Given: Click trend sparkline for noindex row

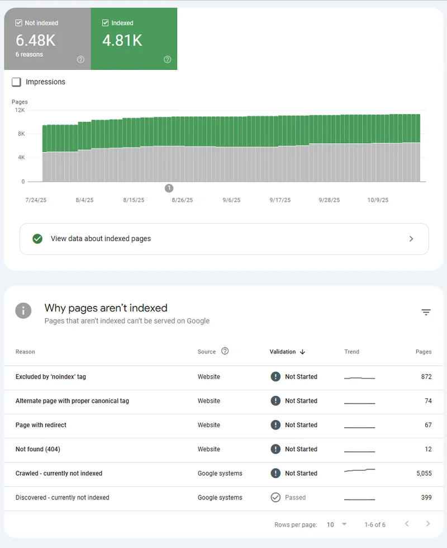Looking at the screenshot, I should [359, 378].
